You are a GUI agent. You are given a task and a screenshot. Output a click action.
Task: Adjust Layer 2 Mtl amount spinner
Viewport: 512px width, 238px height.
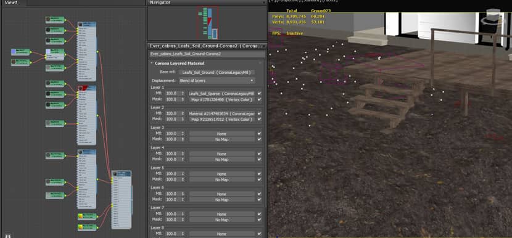(183, 113)
